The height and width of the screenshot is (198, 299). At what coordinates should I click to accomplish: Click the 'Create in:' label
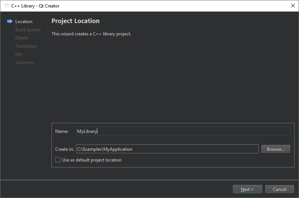[64, 149]
